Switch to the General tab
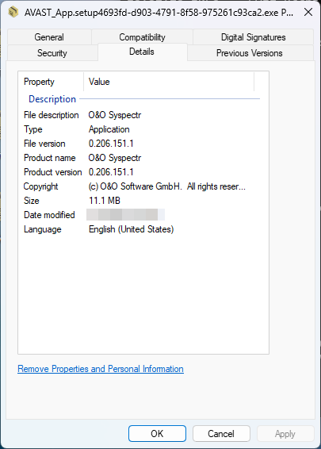The image size is (321, 449). (49, 37)
